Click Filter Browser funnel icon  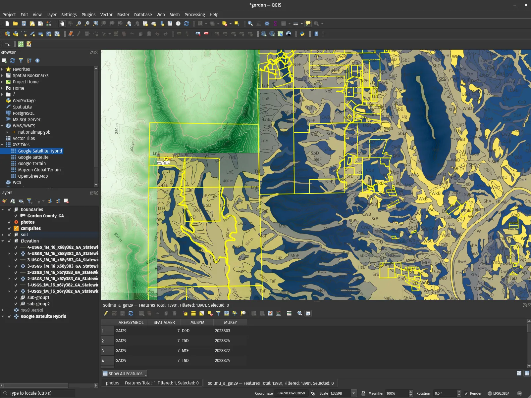coord(21,61)
